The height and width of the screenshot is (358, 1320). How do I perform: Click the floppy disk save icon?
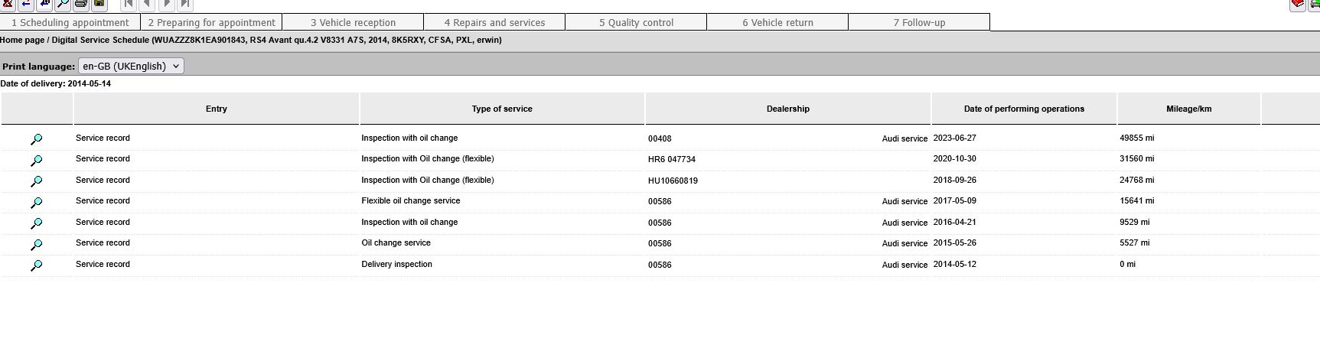tap(99, 4)
